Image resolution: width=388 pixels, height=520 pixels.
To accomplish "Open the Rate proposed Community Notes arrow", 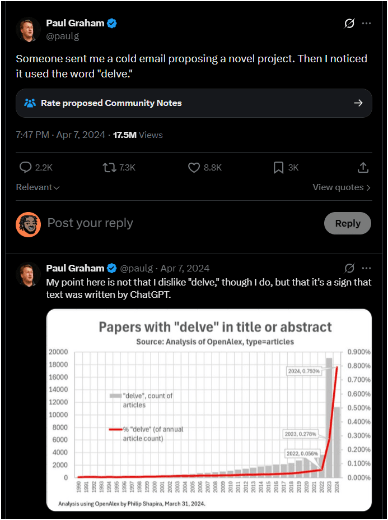I will click(358, 103).
